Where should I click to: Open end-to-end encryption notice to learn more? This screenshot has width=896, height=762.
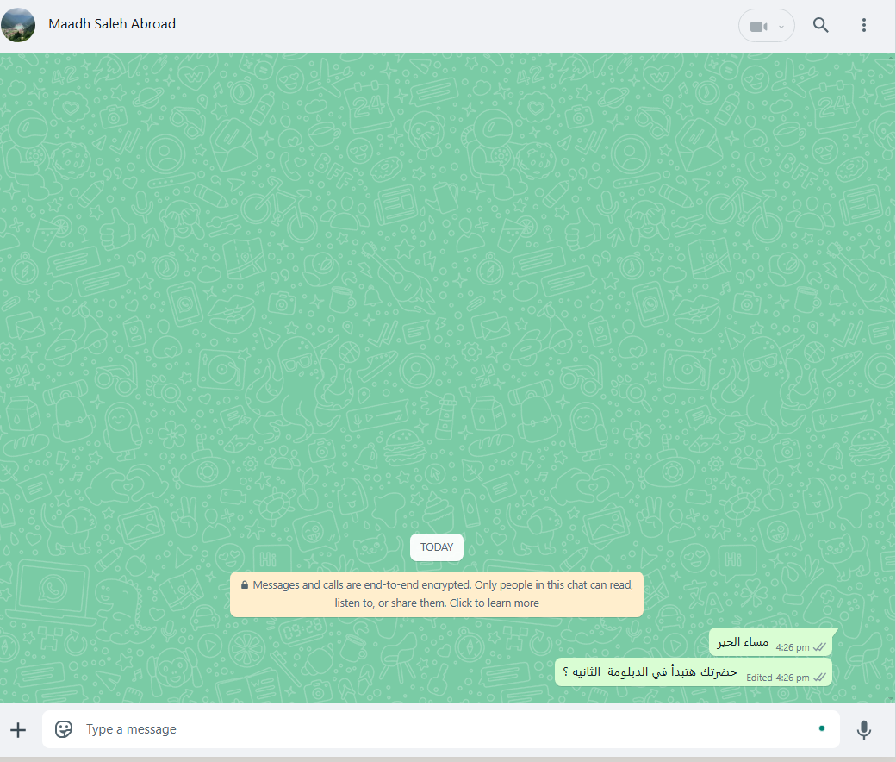pos(437,594)
